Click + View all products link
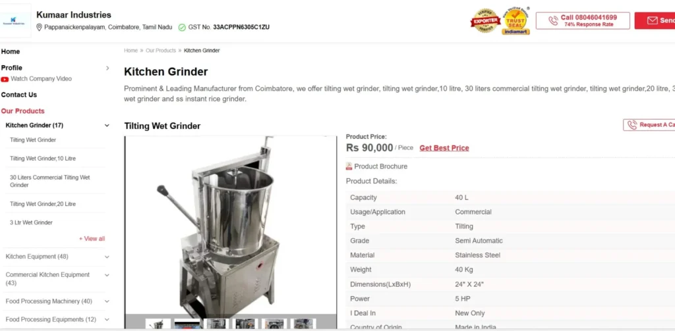This screenshot has height=331, width=675. [92, 239]
